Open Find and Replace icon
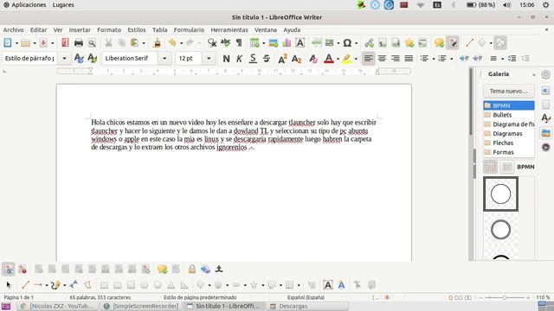 pos(212,43)
